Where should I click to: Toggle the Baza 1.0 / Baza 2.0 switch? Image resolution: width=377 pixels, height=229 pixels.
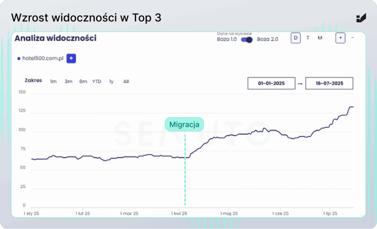(x=247, y=40)
